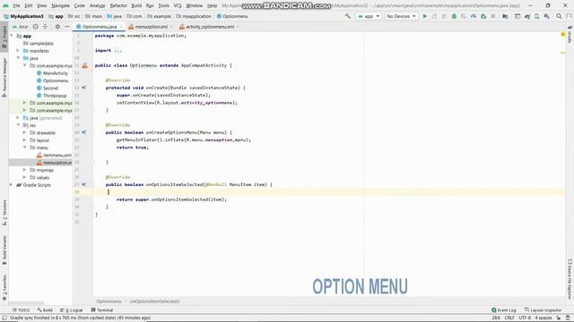Click override gutter icon beside onOptionsItemSelected
Screen dimensions: 574x322
coord(84,184)
